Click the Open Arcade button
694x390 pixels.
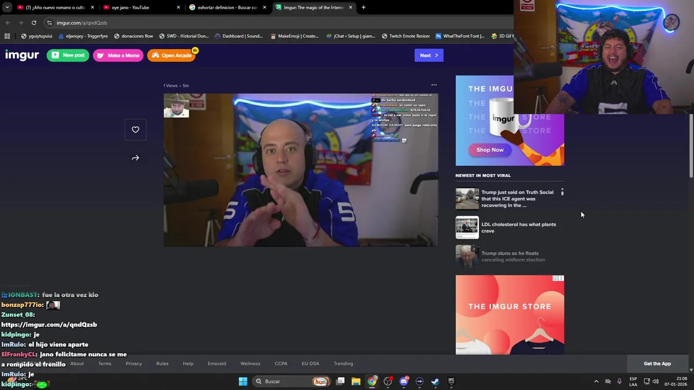point(171,55)
